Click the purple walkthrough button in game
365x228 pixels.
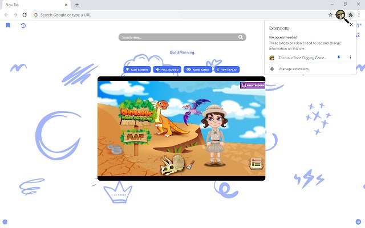(253, 85)
